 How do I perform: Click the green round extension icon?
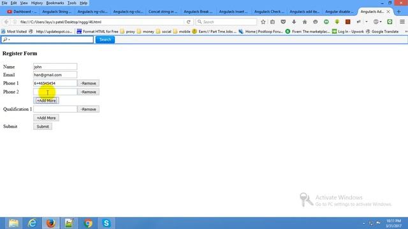coord(326,22)
